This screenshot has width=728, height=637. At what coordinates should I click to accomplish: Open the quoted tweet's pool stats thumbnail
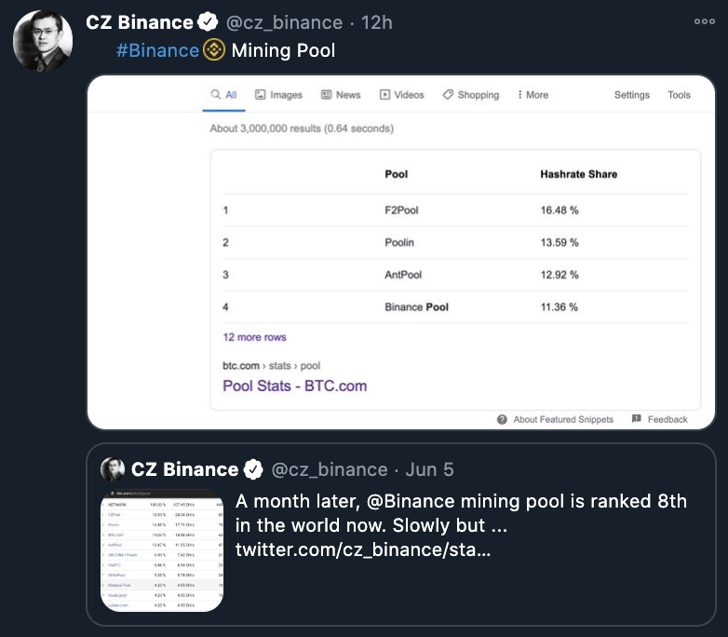tap(162, 550)
